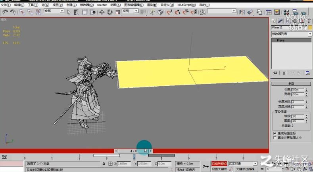
Task: Open the 文件(F) menu
Action: [6, 5]
